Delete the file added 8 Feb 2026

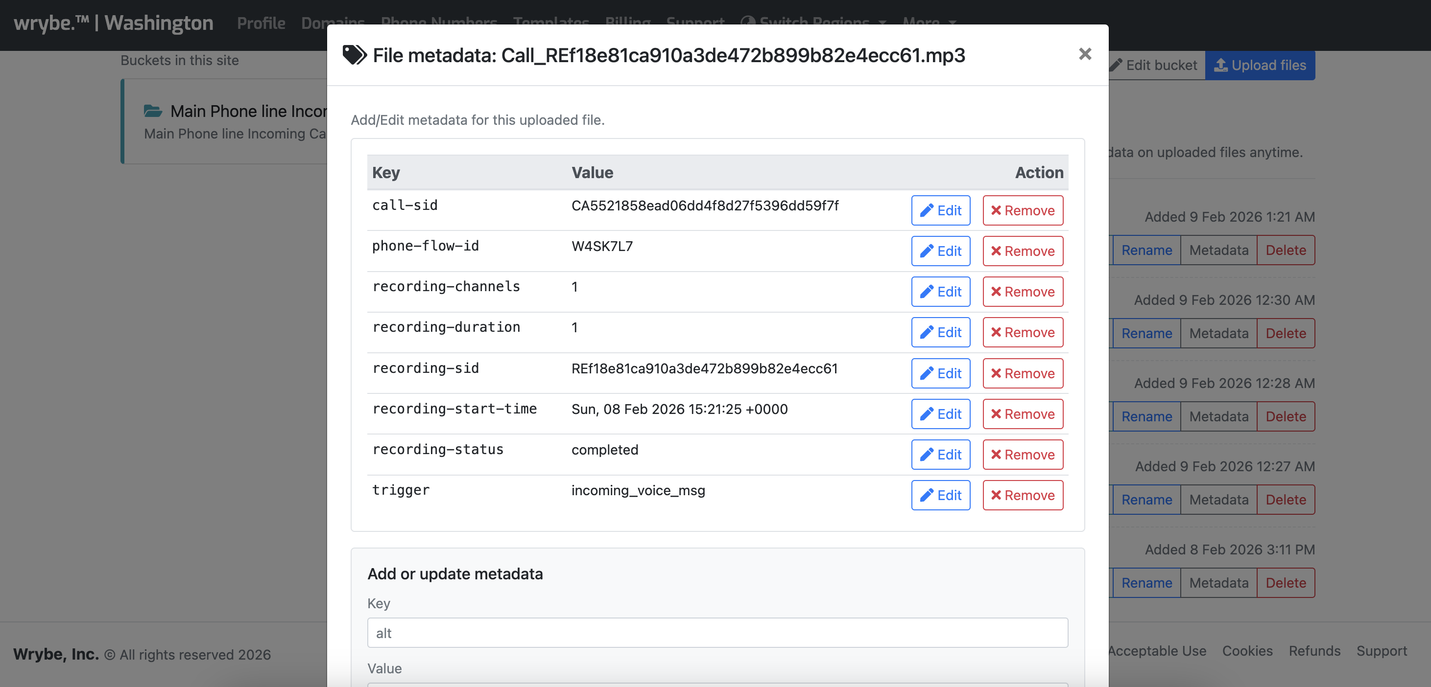(x=1286, y=583)
